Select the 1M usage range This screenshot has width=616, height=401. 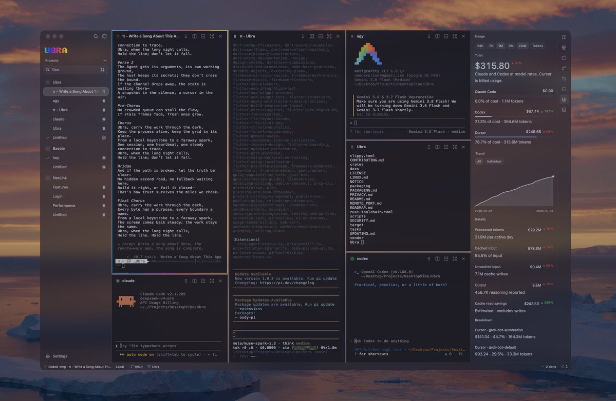[500, 46]
